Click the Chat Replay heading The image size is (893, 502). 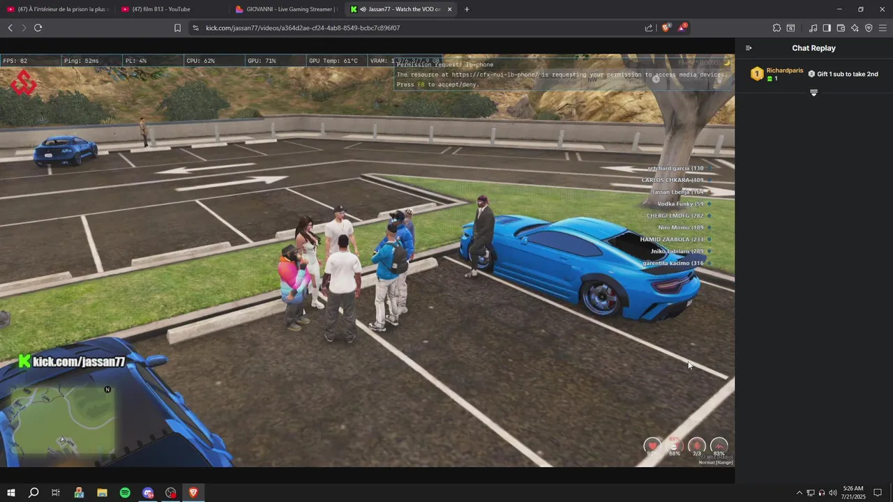(813, 48)
